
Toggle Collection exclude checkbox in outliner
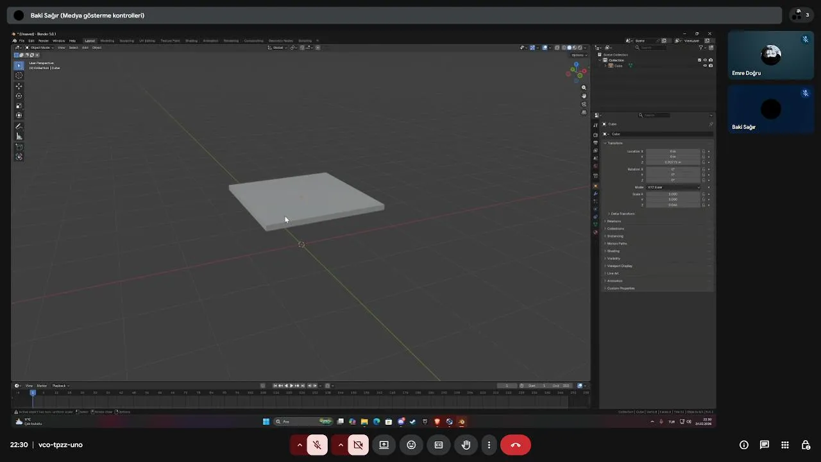pos(699,60)
